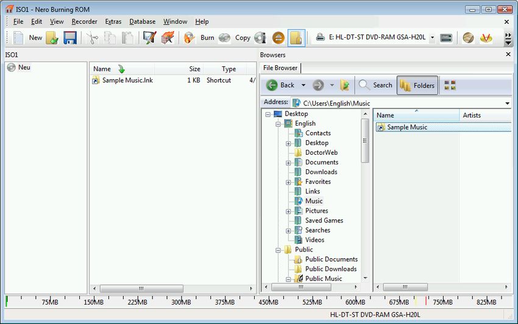Select the Videos folder in the tree
The height and width of the screenshot is (324, 518).
coord(314,240)
